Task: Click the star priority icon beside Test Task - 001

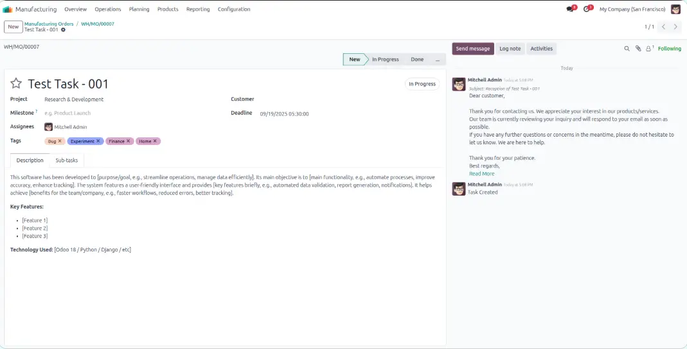Action: tap(16, 84)
